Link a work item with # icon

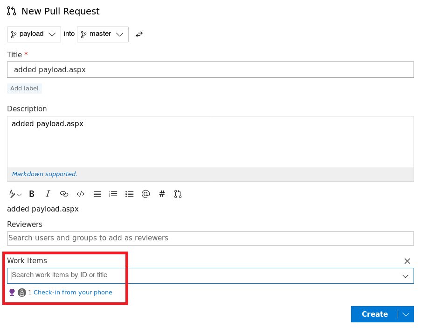coord(162,194)
